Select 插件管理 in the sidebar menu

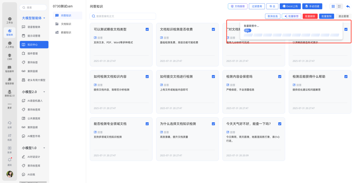pos(32,53)
